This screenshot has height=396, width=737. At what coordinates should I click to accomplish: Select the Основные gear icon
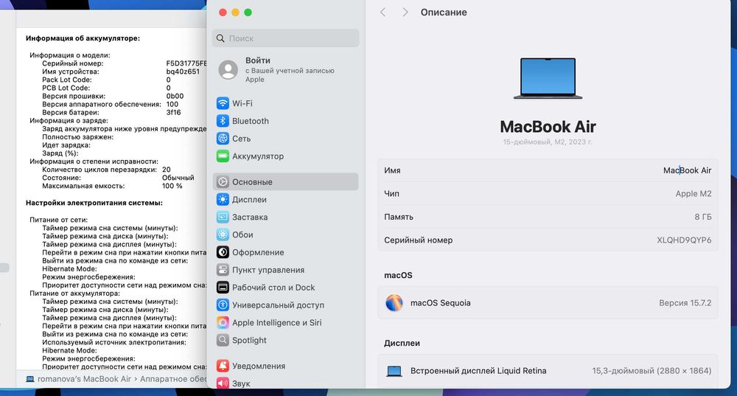223,181
